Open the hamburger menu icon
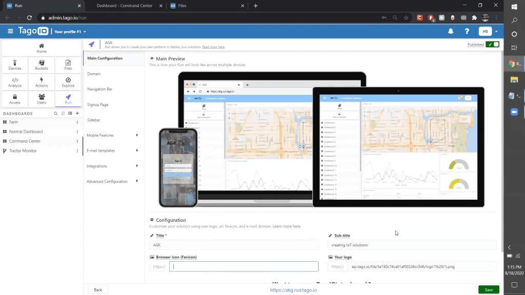Viewport: 525px width, 295px height. click(x=10, y=31)
